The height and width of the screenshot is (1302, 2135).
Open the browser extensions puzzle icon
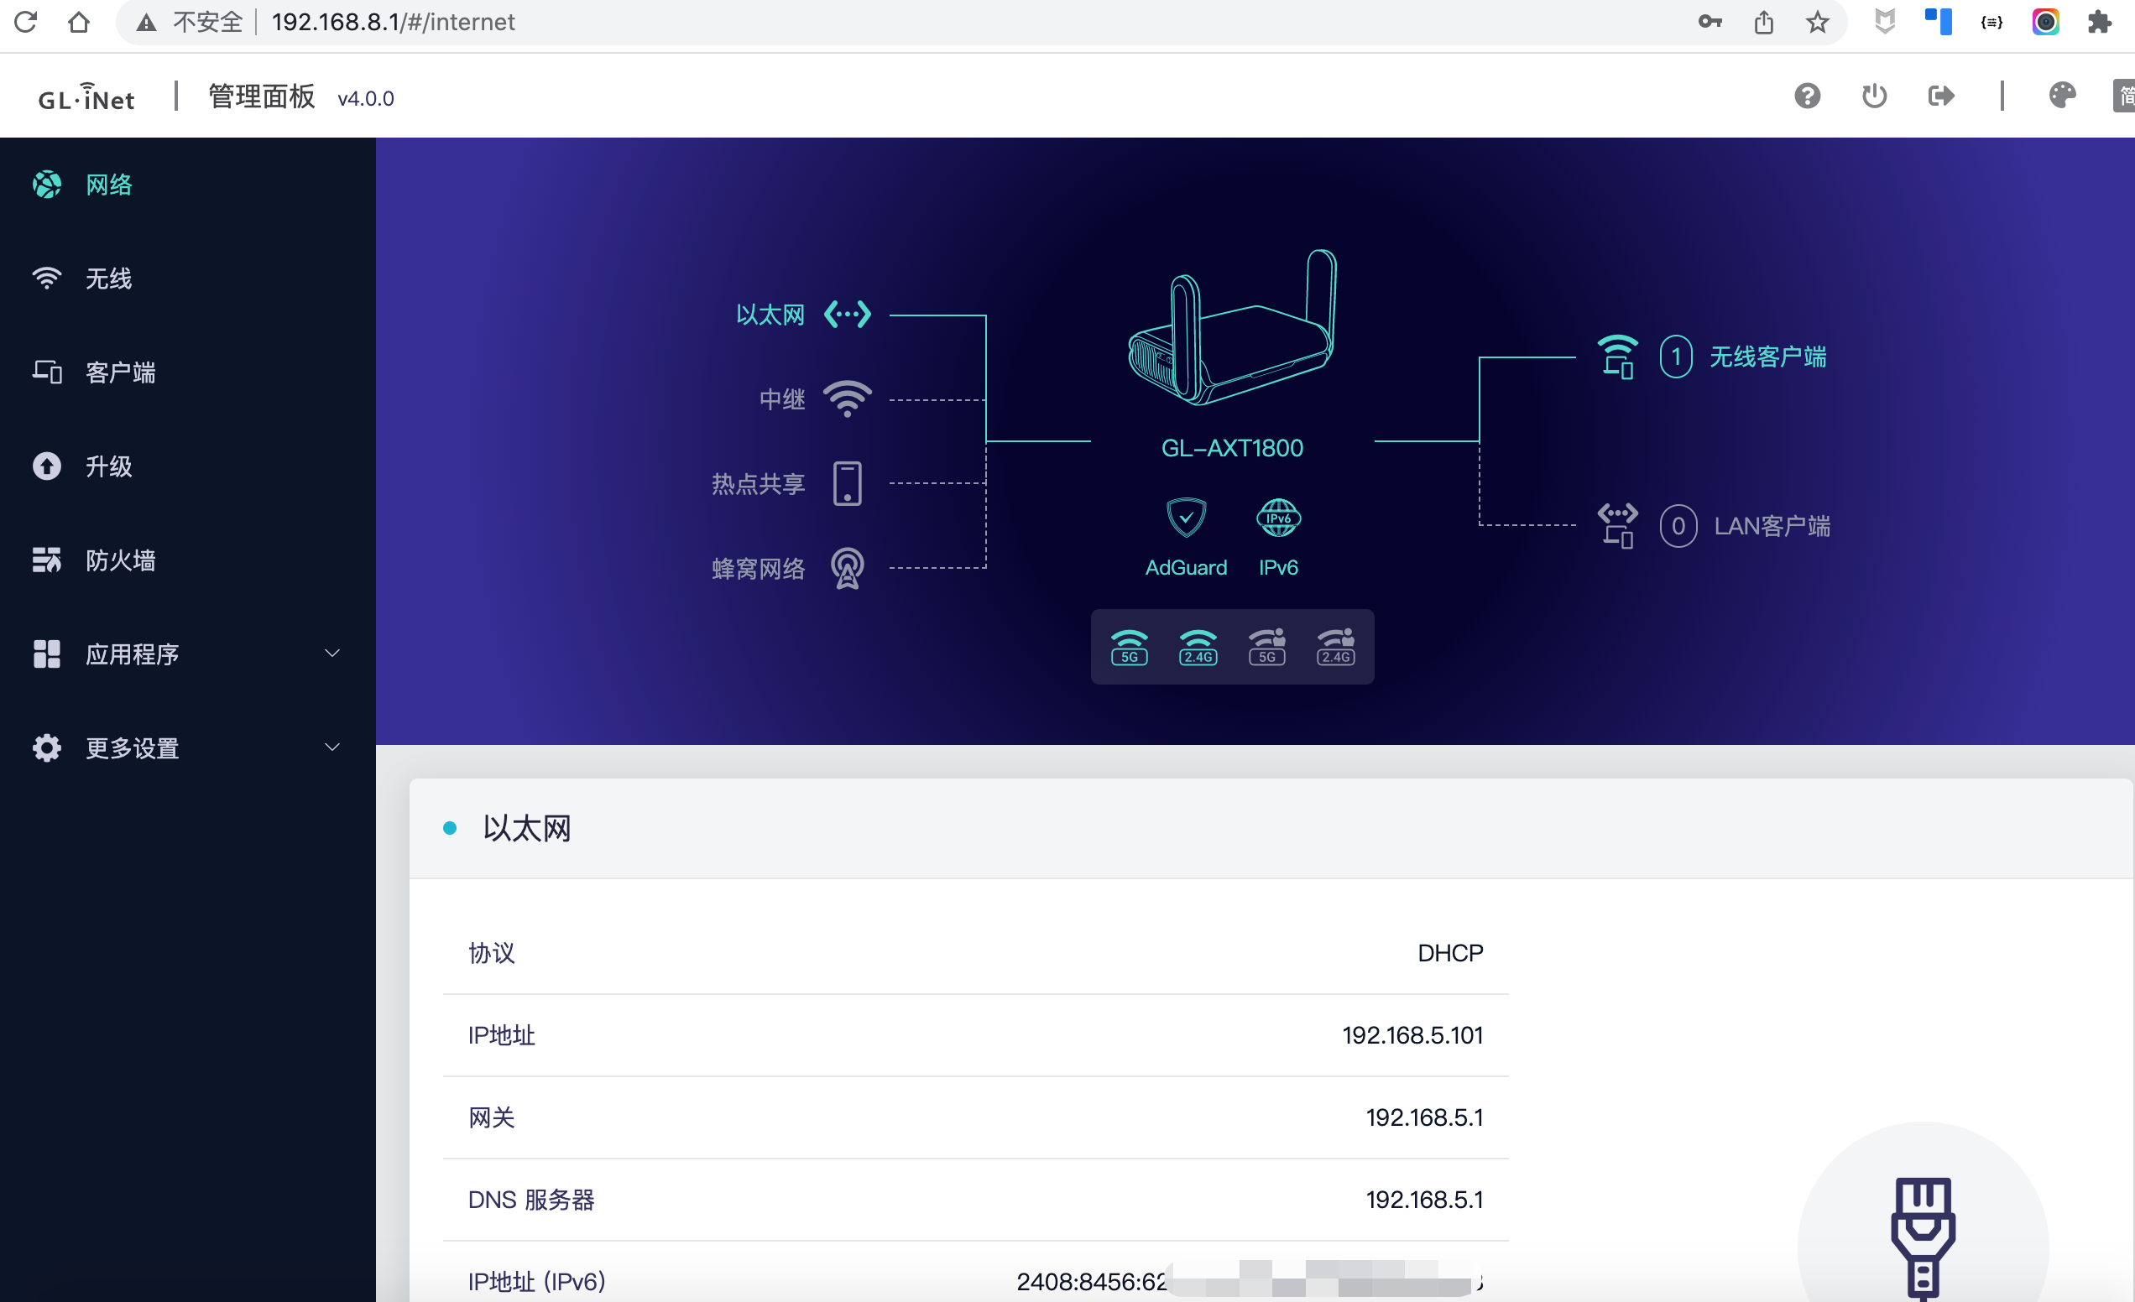coord(2099,22)
